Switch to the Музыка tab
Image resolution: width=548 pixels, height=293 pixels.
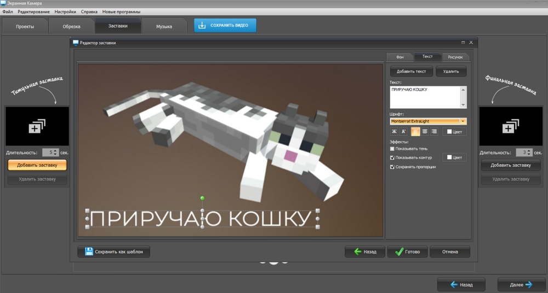164,26
